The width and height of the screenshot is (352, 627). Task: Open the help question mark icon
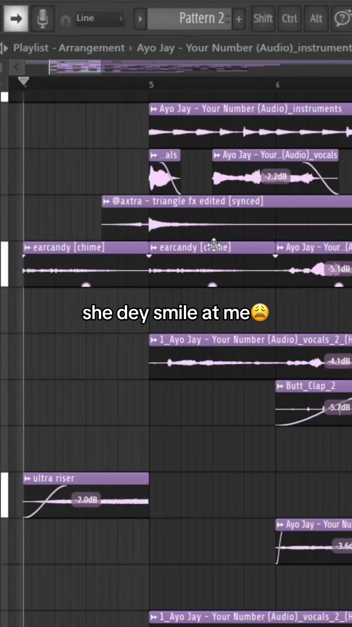(342, 19)
